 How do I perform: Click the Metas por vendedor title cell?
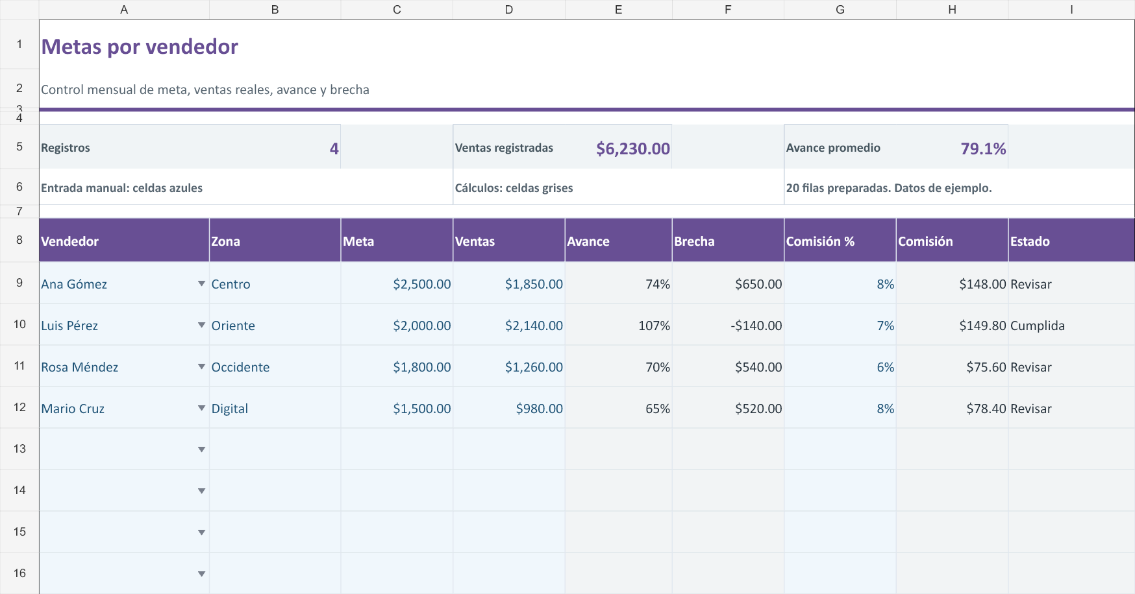point(140,46)
